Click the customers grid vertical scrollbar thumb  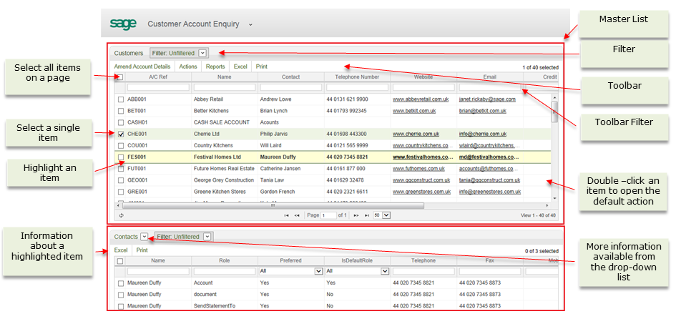555,112
